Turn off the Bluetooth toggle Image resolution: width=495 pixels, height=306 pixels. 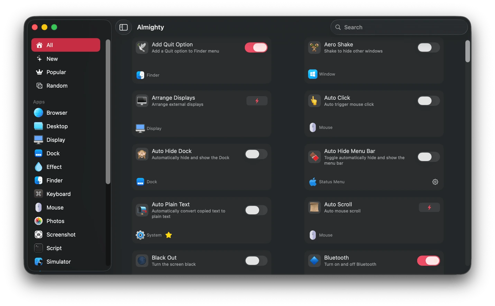click(428, 261)
